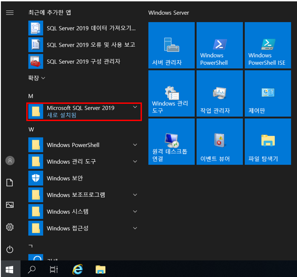Image resolution: width=297 pixels, height=277 pixels.
Task: Expand Windows 관리 도구 folder chevron
Action: [x=135, y=162]
